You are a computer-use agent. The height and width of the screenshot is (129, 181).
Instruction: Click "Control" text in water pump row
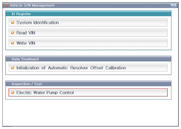click(x=67, y=93)
